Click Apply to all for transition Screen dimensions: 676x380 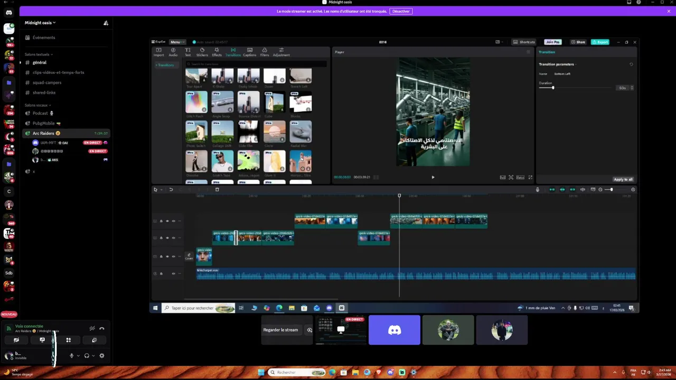coord(623,179)
